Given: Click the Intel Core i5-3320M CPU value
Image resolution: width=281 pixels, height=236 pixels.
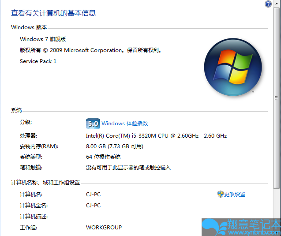Looking at the screenshot, I should click(156, 136).
